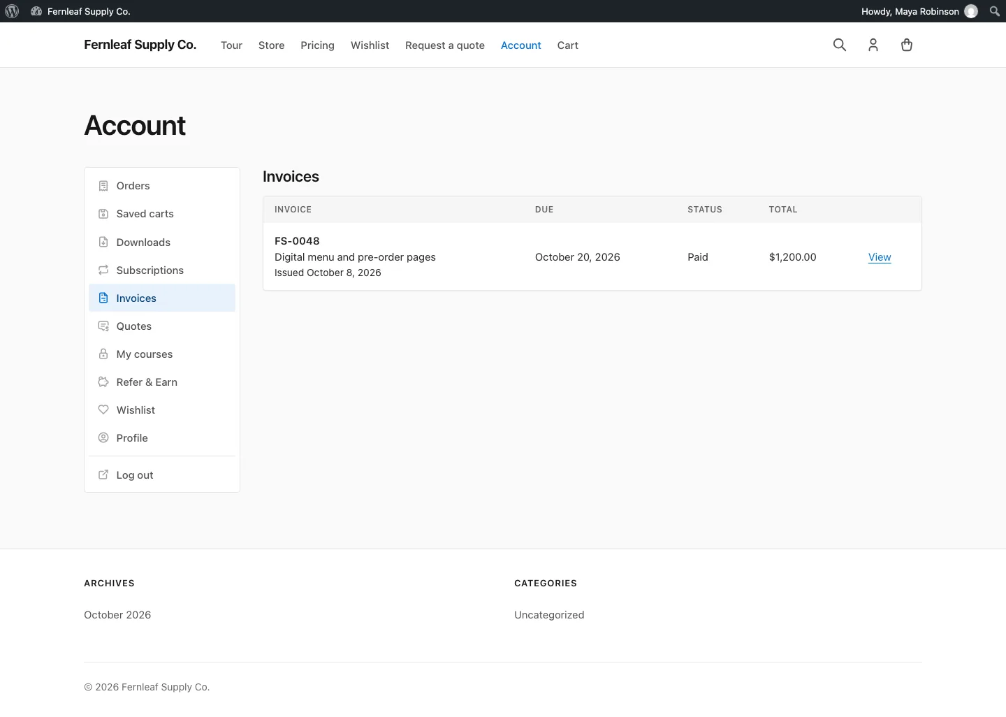Select Account in the top navigation
The image size is (1006, 717).
tap(521, 45)
